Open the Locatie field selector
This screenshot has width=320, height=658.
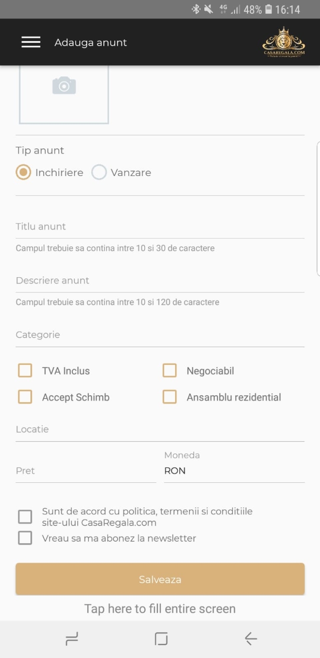click(160, 429)
